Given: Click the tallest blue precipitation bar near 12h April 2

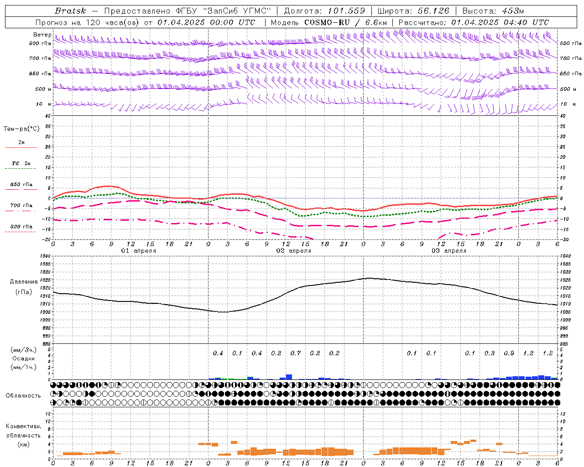Looking at the screenshot, I should [289, 377].
